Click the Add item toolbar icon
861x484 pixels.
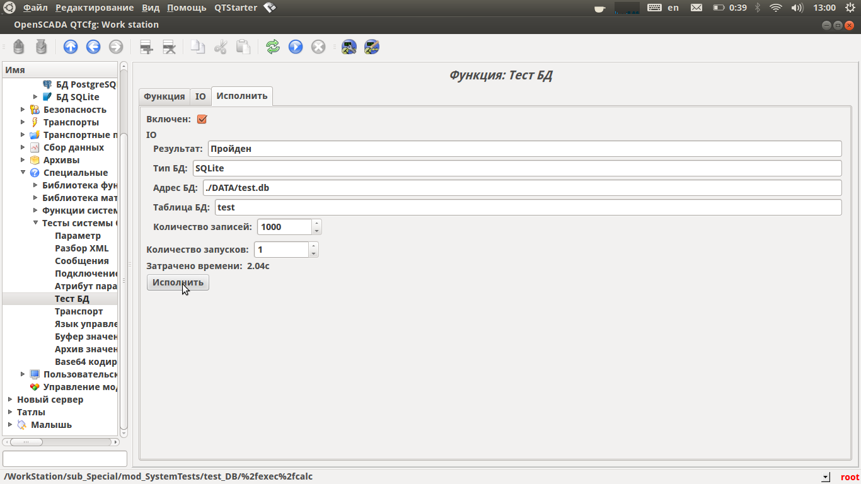[146, 47]
